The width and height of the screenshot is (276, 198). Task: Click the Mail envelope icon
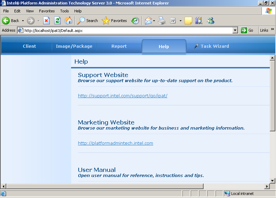click(148, 21)
